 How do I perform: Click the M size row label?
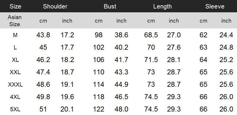[15, 35]
